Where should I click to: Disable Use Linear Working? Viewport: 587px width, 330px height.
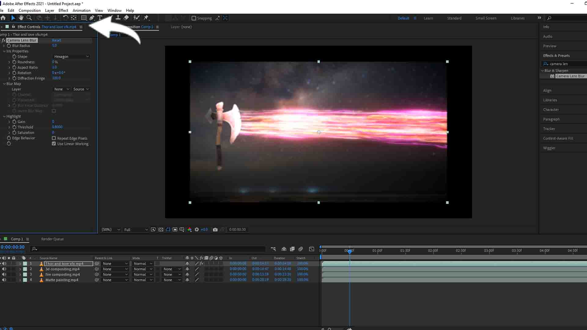(54, 144)
